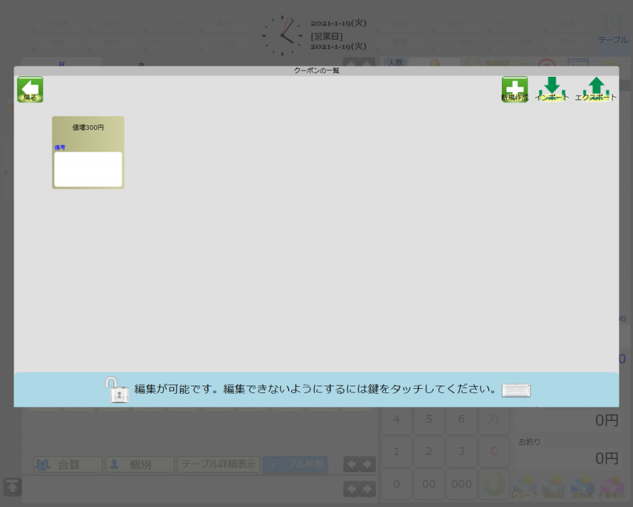Select the 合算 combined mode

click(x=68, y=464)
